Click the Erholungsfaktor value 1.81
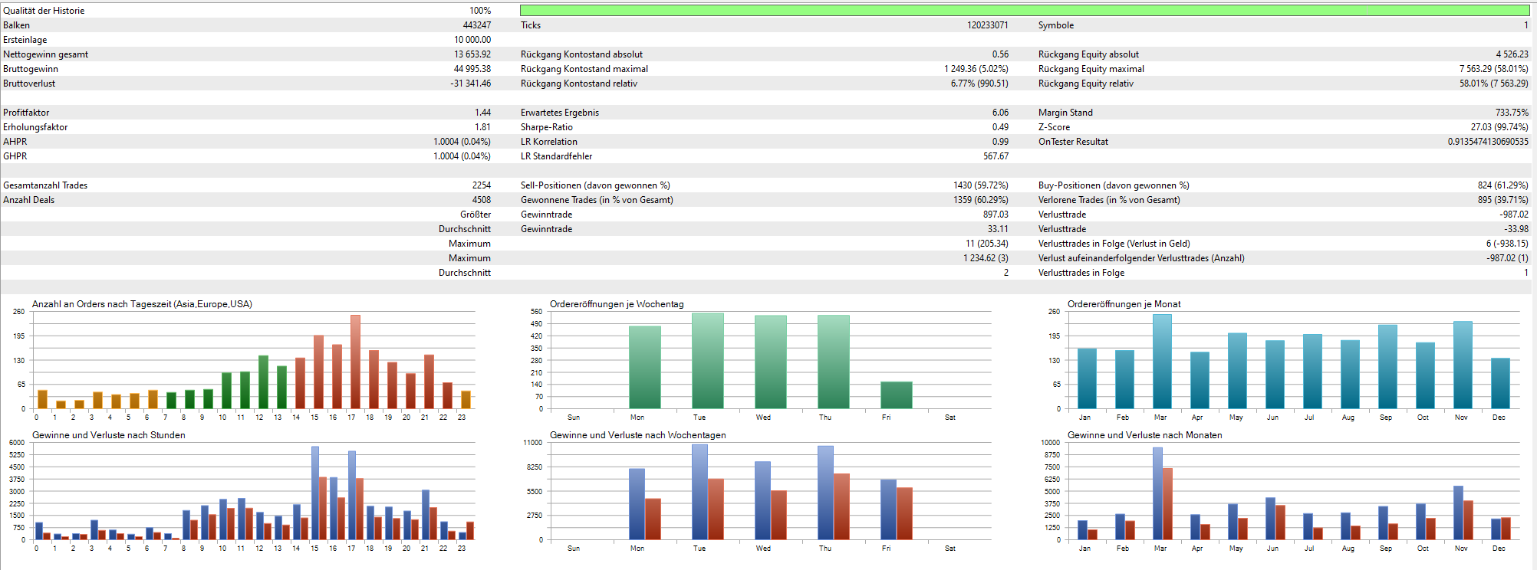Image resolution: width=1537 pixels, height=570 pixels. (x=482, y=127)
